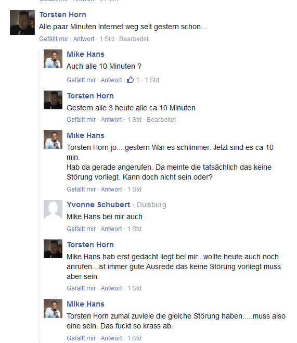This screenshot has height=343, width=297.
Task: Click "Gefällt mir" under "Mike Hans bei mir auch"
Action: pyautogui.click(x=81, y=229)
